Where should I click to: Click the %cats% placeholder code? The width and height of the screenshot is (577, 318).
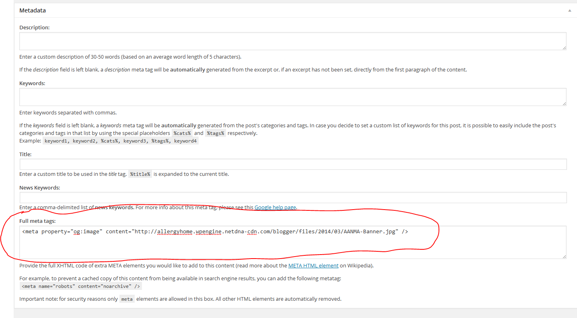pyautogui.click(x=182, y=133)
